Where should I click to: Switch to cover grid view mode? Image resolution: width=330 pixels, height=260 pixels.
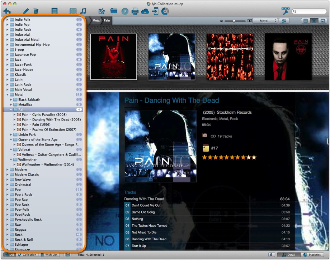(314, 21)
